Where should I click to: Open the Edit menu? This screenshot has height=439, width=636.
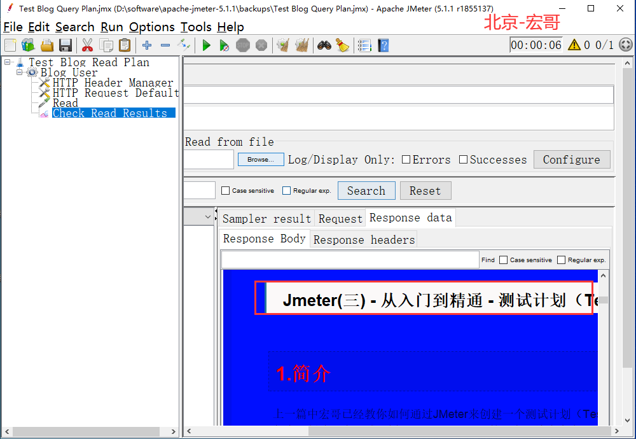pos(39,27)
